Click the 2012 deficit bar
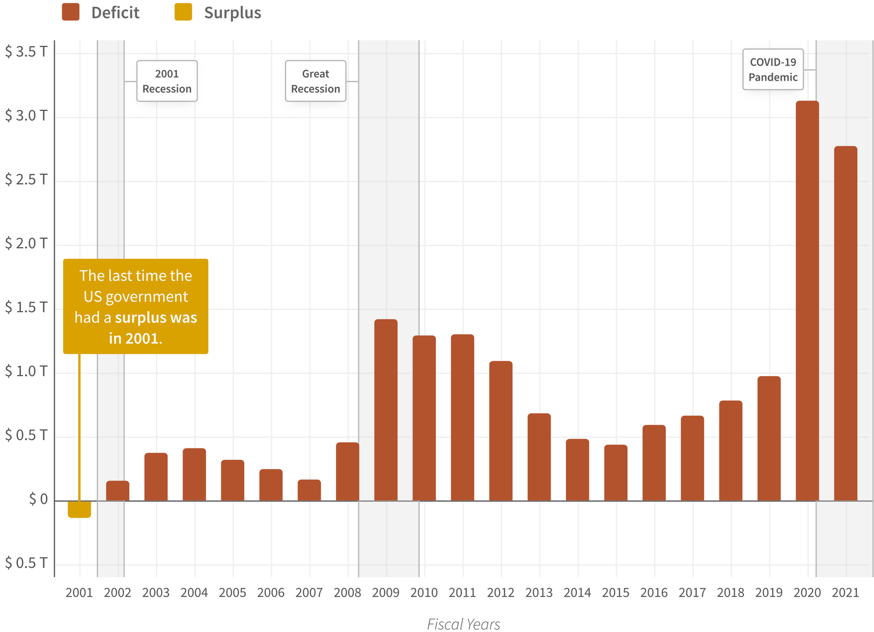The height and width of the screenshot is (632, 874). (501, 431)
